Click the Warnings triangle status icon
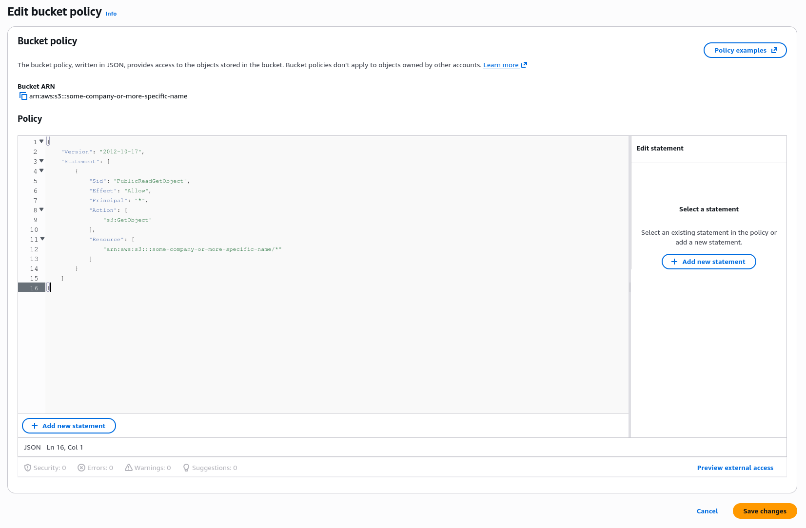 coord(129,468)
